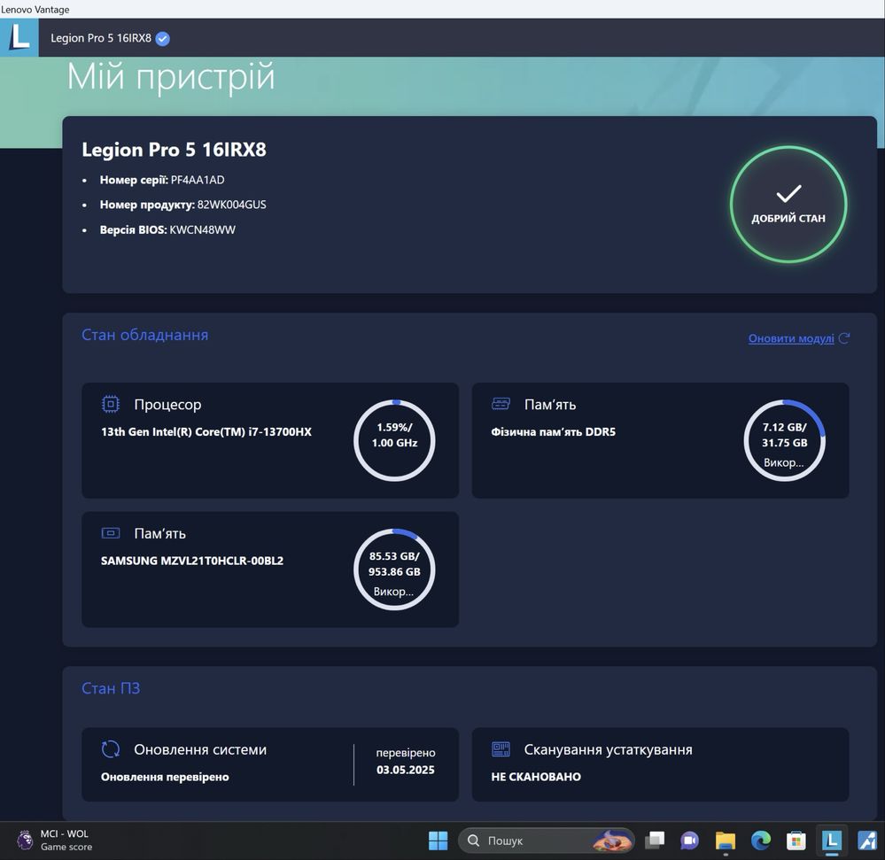Open the MCI - WOL game score widget
The width and height of the screenshot is (885, 860).
coord(55,841)
